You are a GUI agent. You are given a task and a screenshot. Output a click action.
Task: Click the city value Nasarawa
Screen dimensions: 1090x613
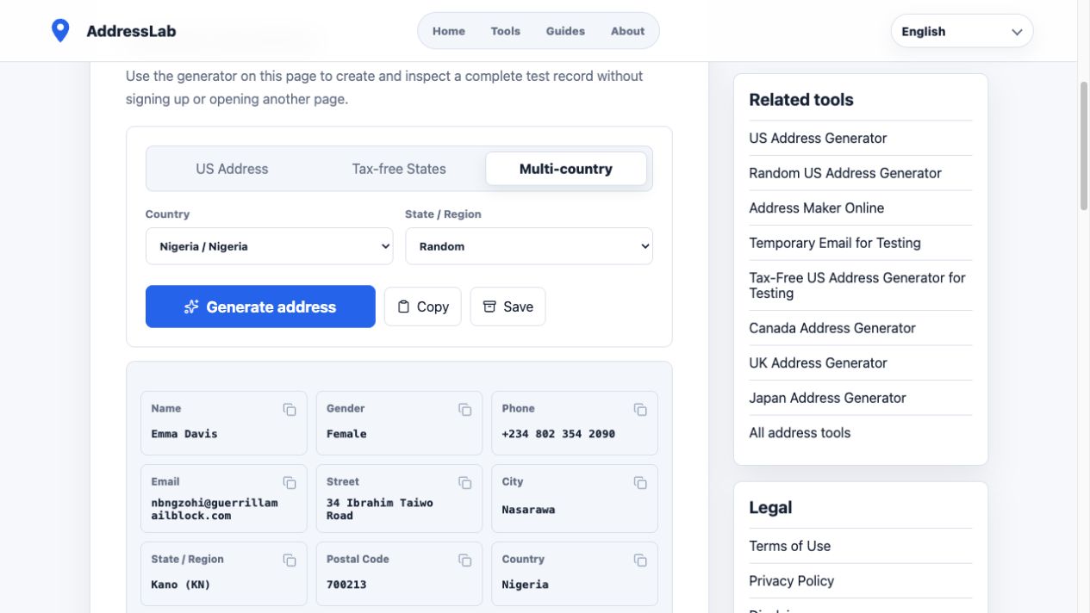(528, 510)
